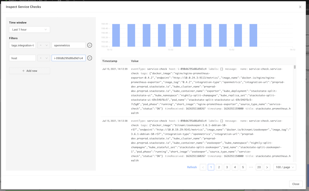Image resolution: width=309 pixels, height=191 pixels.
Task: Go to page 5
Action: pos(243,167)
